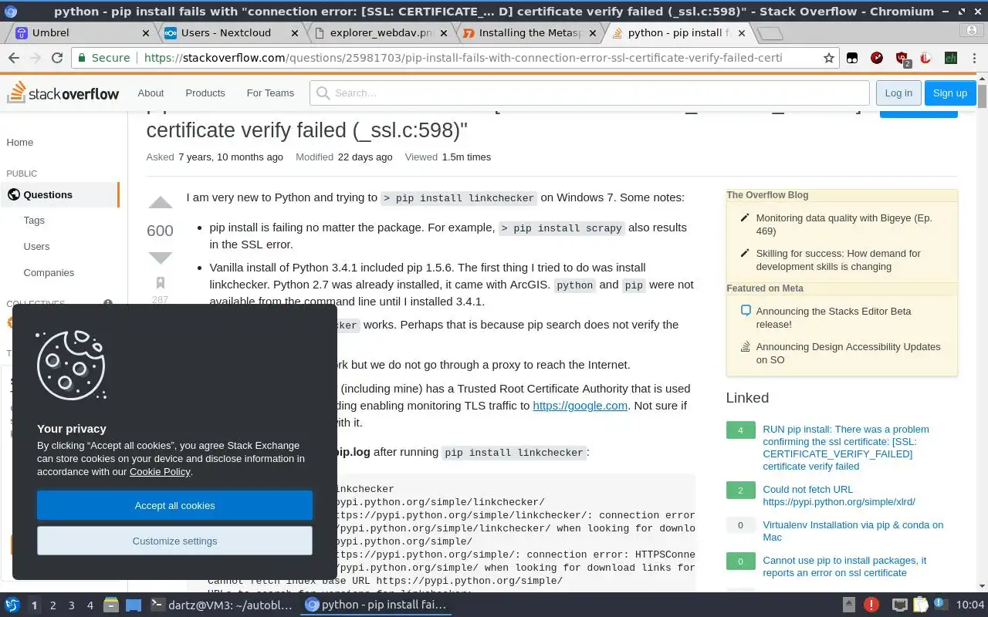Switch to workspace 3

coord(72,605)
